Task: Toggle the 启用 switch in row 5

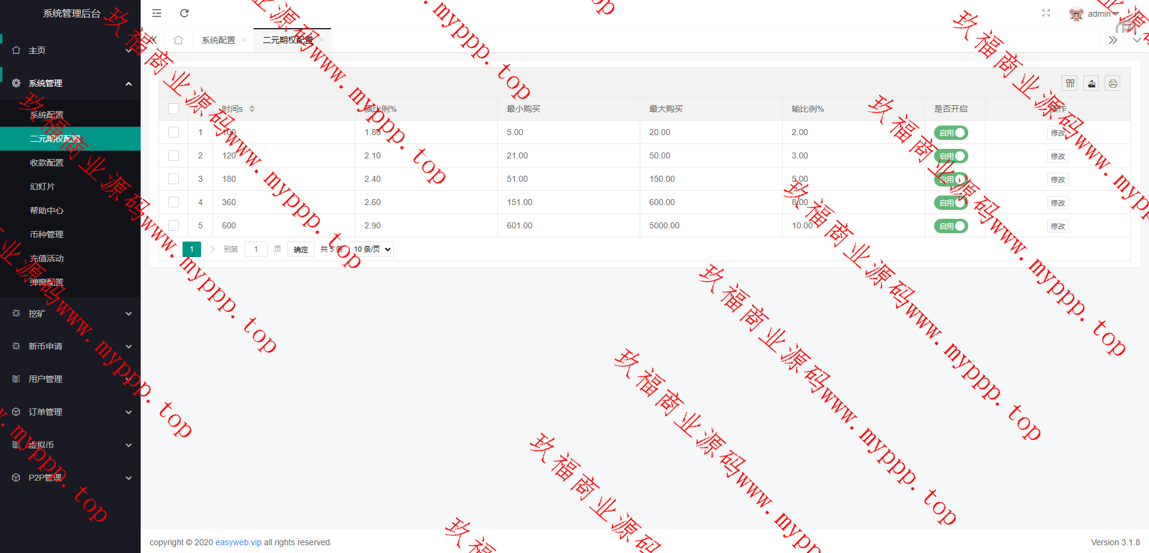Action: coord(951,226)
